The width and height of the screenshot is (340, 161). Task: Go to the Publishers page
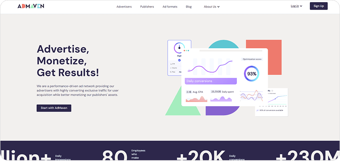(x=147, y=7)
